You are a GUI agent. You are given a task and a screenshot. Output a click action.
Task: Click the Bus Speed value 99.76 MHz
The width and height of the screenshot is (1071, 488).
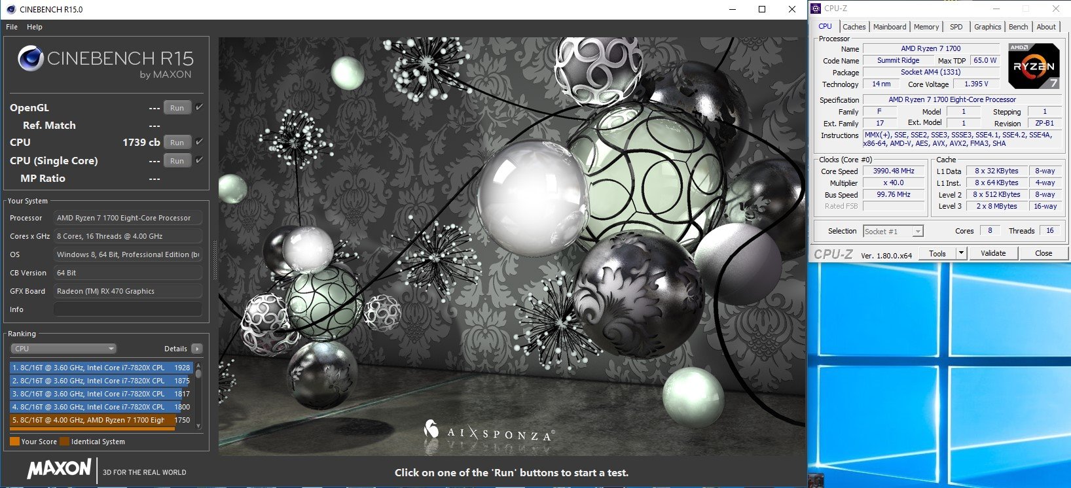coord(894,194)
